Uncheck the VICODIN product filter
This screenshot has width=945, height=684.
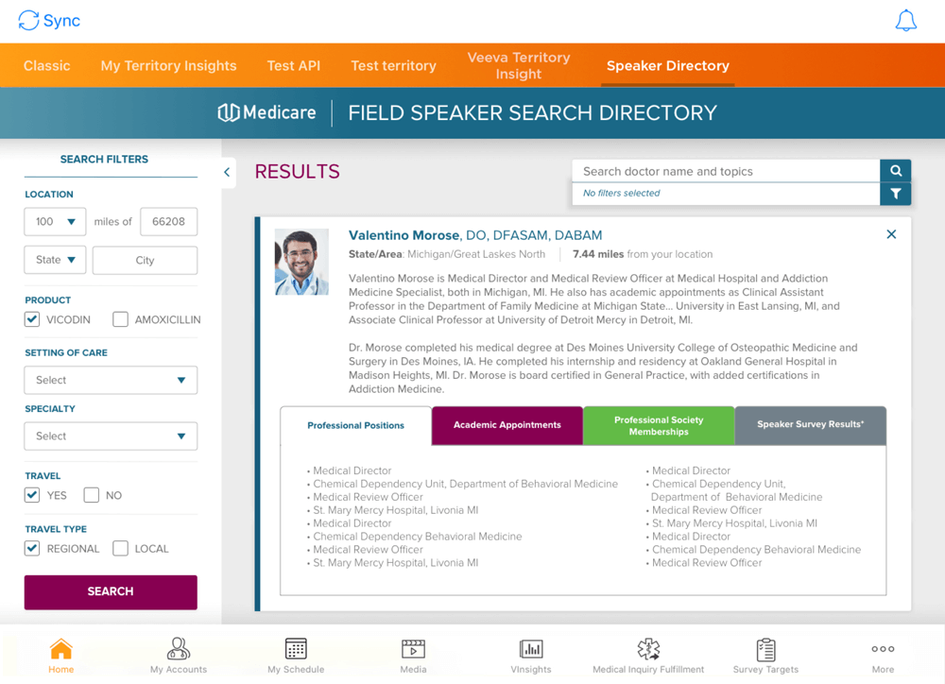coord(31,319)
